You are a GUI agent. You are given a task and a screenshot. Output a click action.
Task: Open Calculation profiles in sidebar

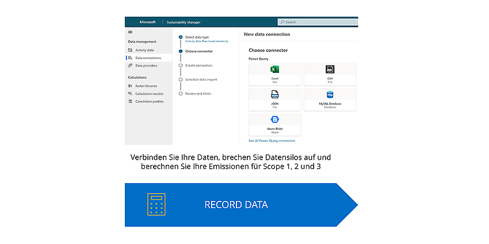point(150,101)
